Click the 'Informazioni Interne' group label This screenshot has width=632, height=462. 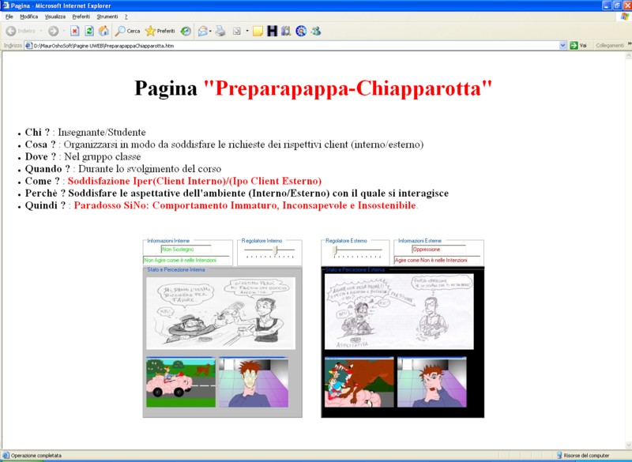[x=168, y=240]
